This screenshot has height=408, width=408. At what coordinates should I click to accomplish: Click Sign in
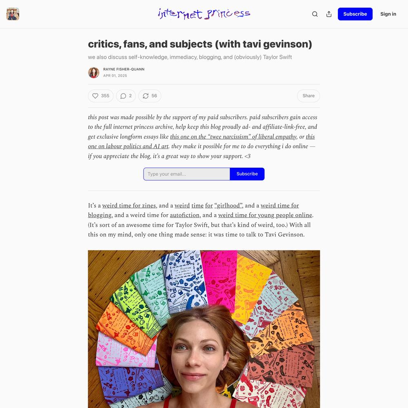point(388,14)
